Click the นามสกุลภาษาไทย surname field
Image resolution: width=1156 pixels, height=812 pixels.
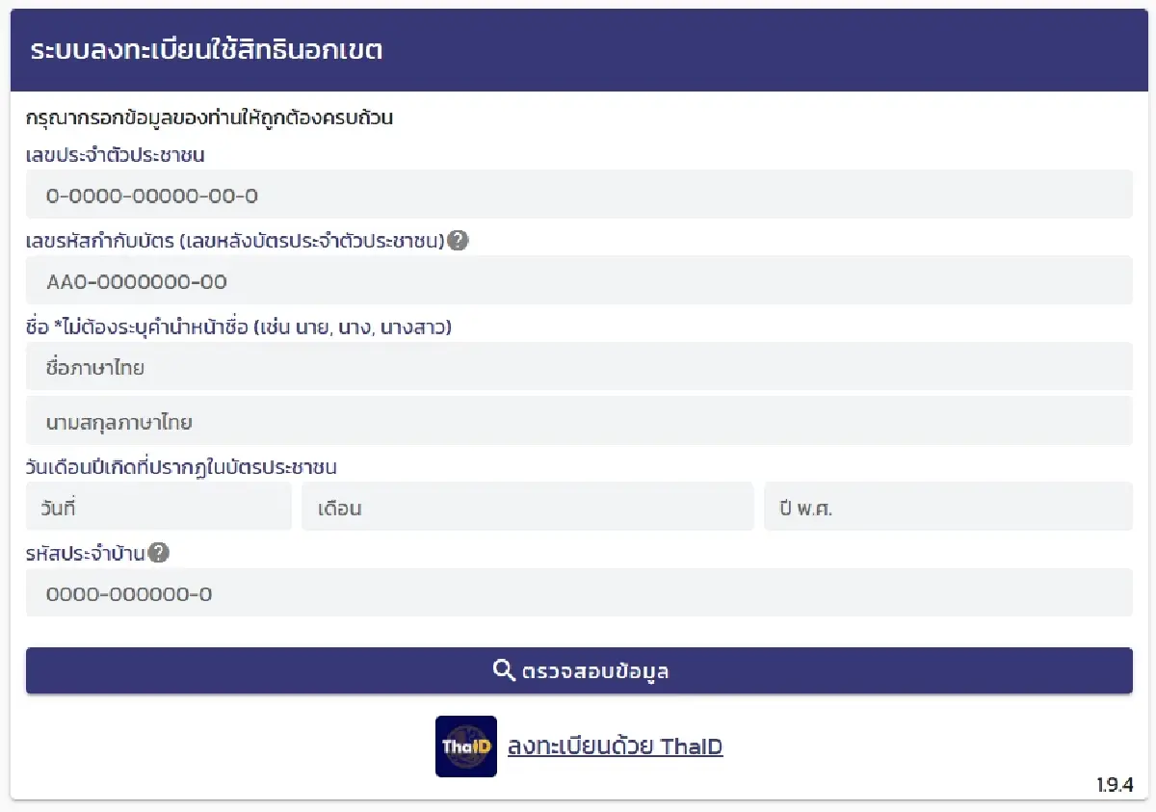(578, 422)
